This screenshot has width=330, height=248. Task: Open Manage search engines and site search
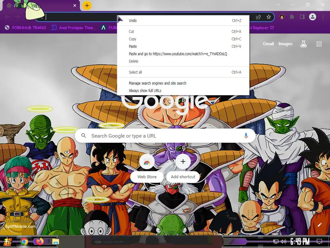[183, 83]
